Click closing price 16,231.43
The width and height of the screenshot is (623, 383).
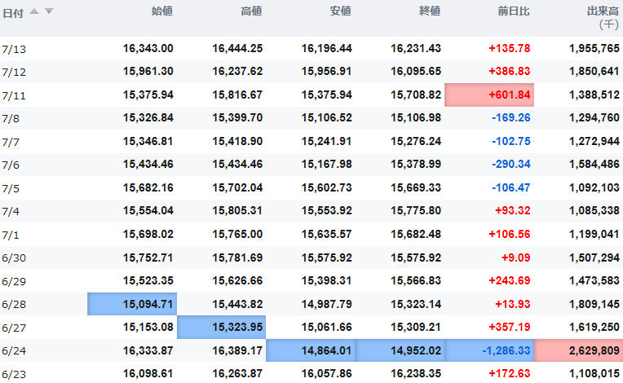416,48
